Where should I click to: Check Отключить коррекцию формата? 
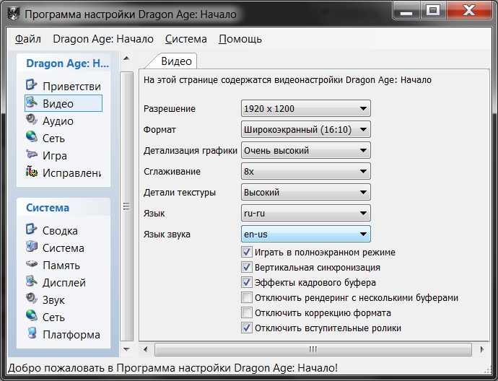coord(247,312)
